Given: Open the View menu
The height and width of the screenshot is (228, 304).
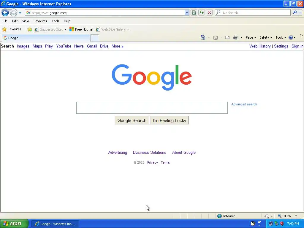Looking at the screenshot, I should [x=26, y=21].
